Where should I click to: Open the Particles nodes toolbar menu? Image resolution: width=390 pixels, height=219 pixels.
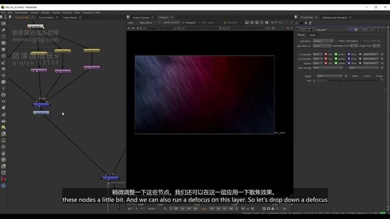click(4, 88)
